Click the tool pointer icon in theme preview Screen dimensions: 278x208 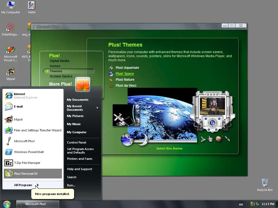227,139
